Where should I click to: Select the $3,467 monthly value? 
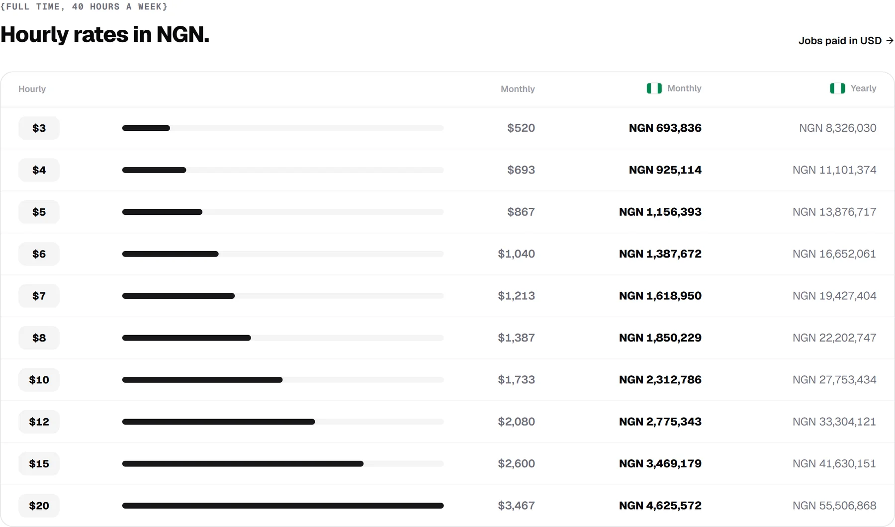click(517, 506)
